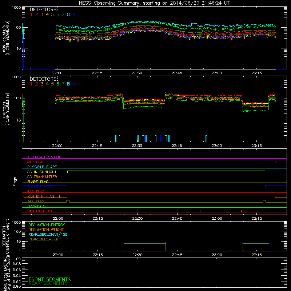Viewport: 291px width, 291px height.
Task: Click the DECIMATION_ENERGY legend entry
Action: pyautogui.click(x=47, y=225)
